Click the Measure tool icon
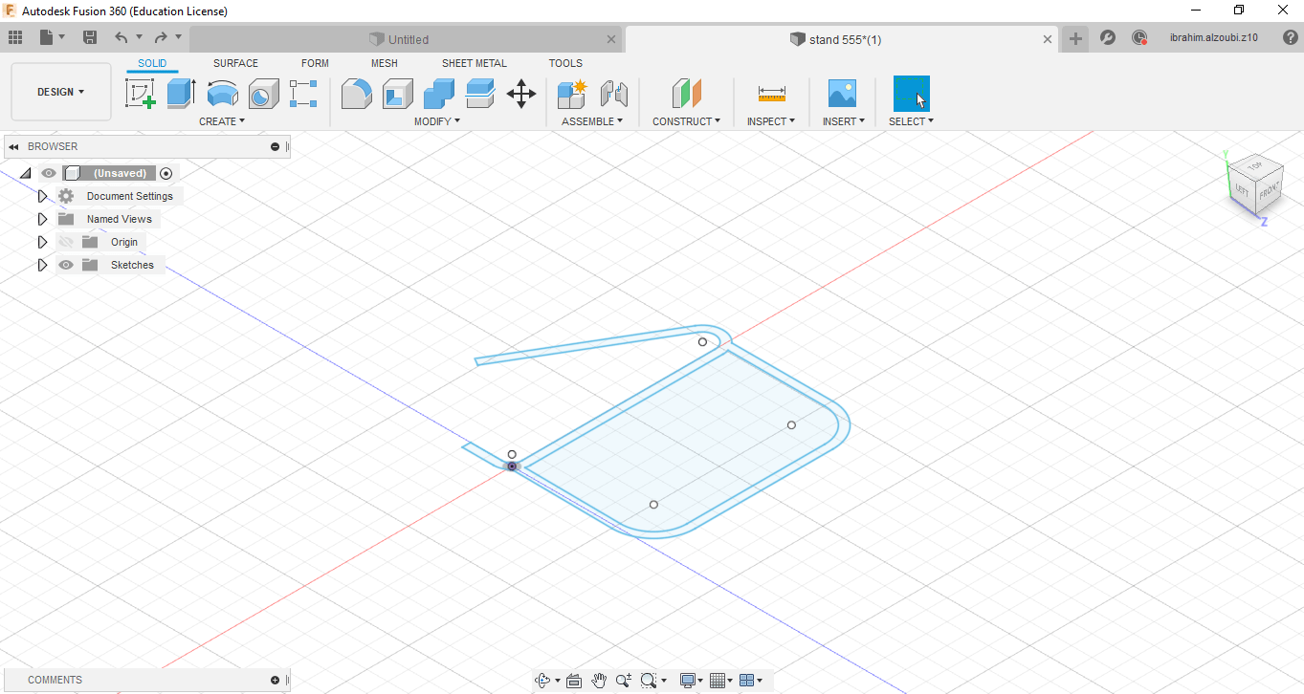This screenshot has height=694, width=1304. [771, 94]
